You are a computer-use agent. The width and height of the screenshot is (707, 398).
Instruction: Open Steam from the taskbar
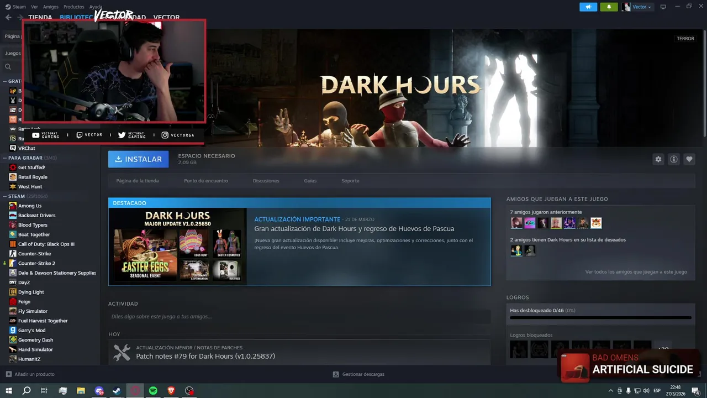click(x=117, y=391)
